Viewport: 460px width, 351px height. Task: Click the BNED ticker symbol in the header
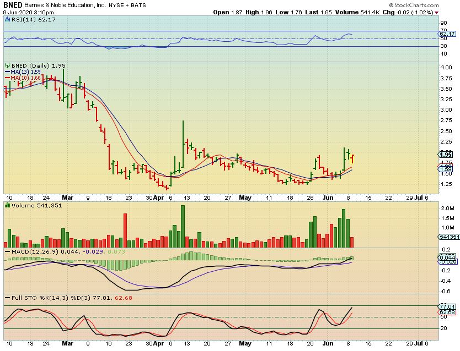coord(13,5)
